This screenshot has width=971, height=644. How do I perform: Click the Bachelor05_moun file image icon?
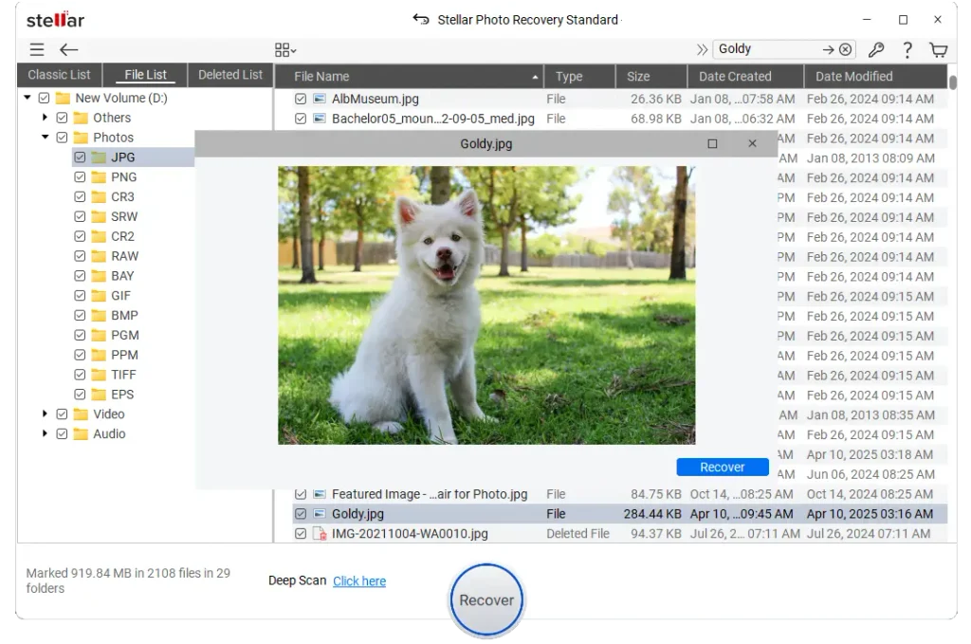(x=320, y=119)
